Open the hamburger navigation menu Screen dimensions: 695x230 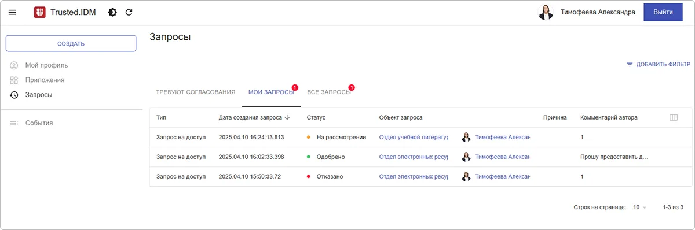point(12,12)
